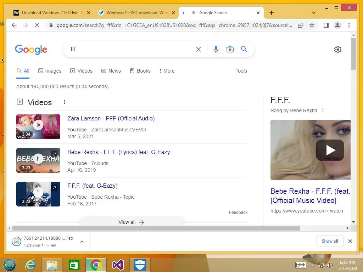
Task: Switch to Images results
Action: point(50,71)
